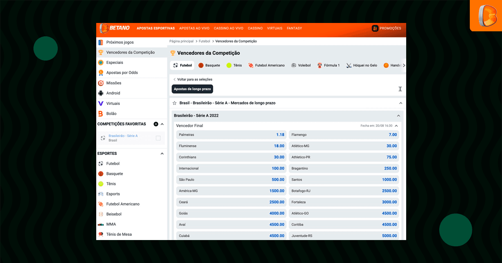Go to Página principal breadcrumb
Image resolution: width=502 pixels, height=263 pixels.
click(182, 41)
